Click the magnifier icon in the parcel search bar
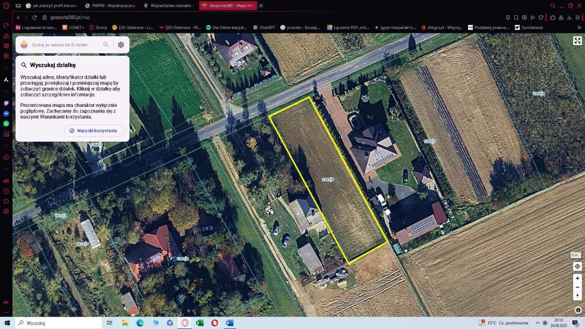This screenshot has height=329, width=585. click(x=106, y=44)
